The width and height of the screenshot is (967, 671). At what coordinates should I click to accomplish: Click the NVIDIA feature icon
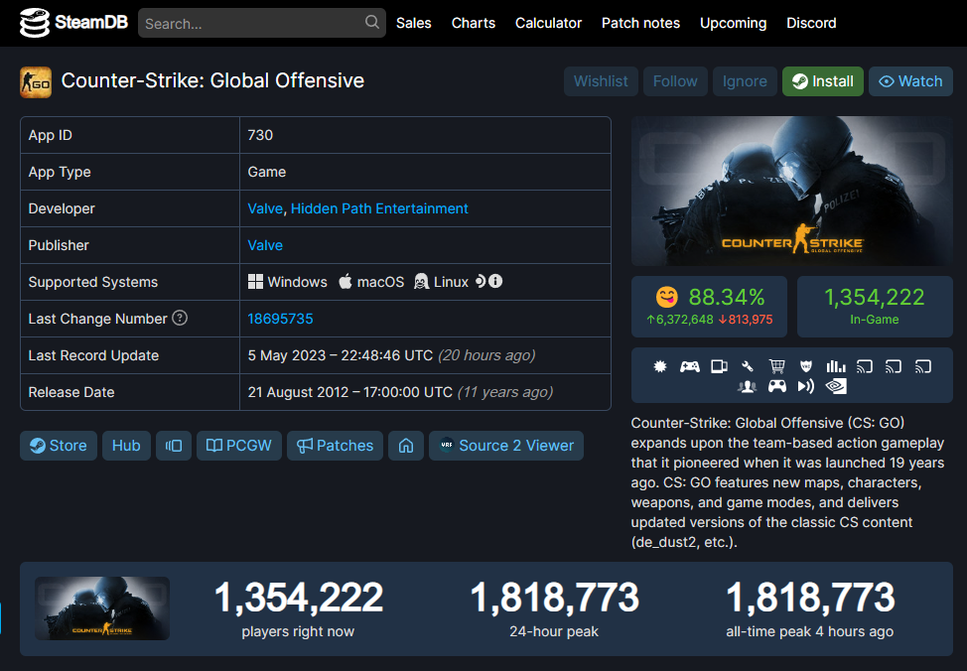coord(836,386)
